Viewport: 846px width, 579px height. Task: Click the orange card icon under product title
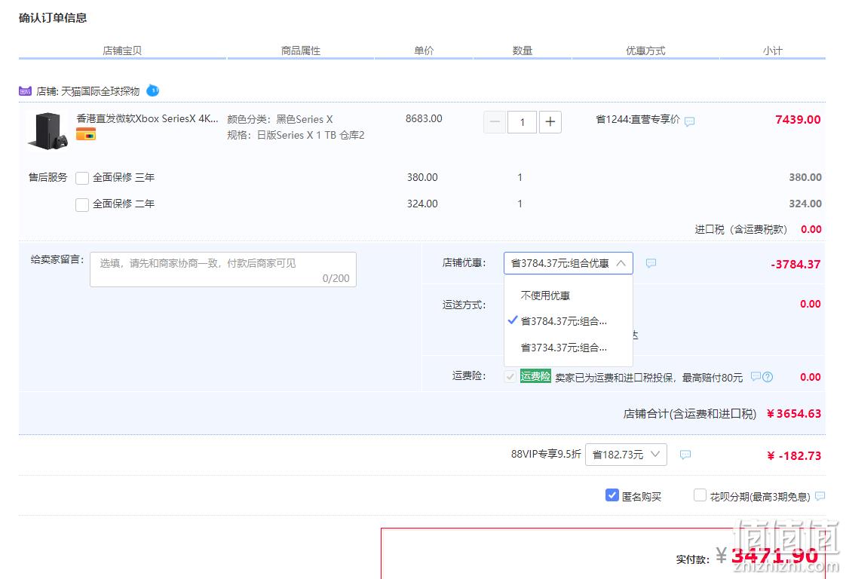pos(86,134)
